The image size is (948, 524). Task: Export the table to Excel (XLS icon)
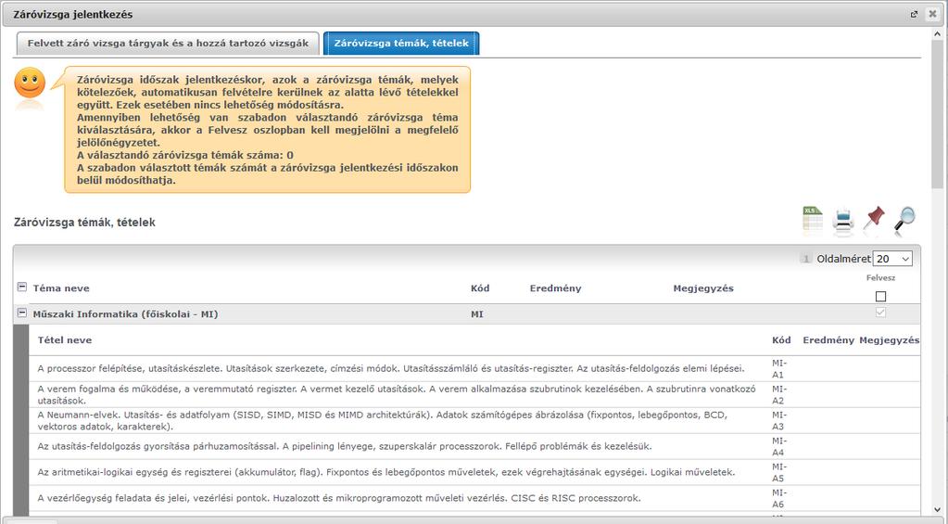(813, 219)
